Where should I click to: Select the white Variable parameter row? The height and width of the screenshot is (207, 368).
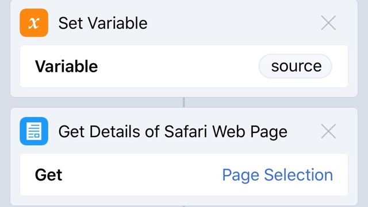[x=184, y=67]
